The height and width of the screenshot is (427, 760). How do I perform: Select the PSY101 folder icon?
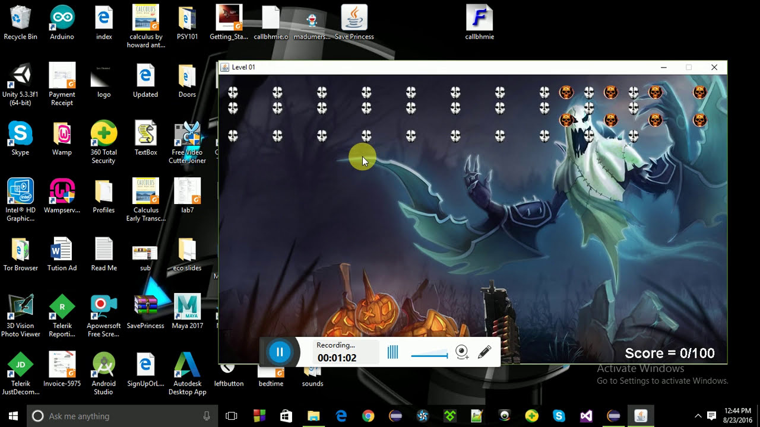pyautogui.click(x=187, y=23)
